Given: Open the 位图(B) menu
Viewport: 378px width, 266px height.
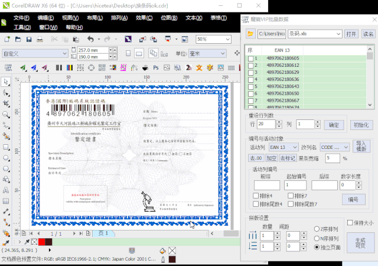Looking at the screenshot, I should [x=169, y=18].
